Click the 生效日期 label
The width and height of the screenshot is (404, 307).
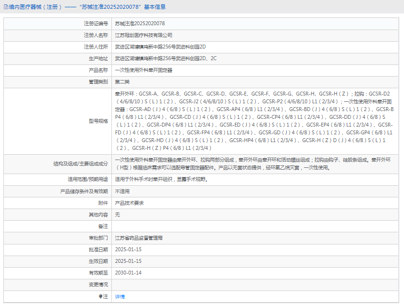tap(98, 261)
